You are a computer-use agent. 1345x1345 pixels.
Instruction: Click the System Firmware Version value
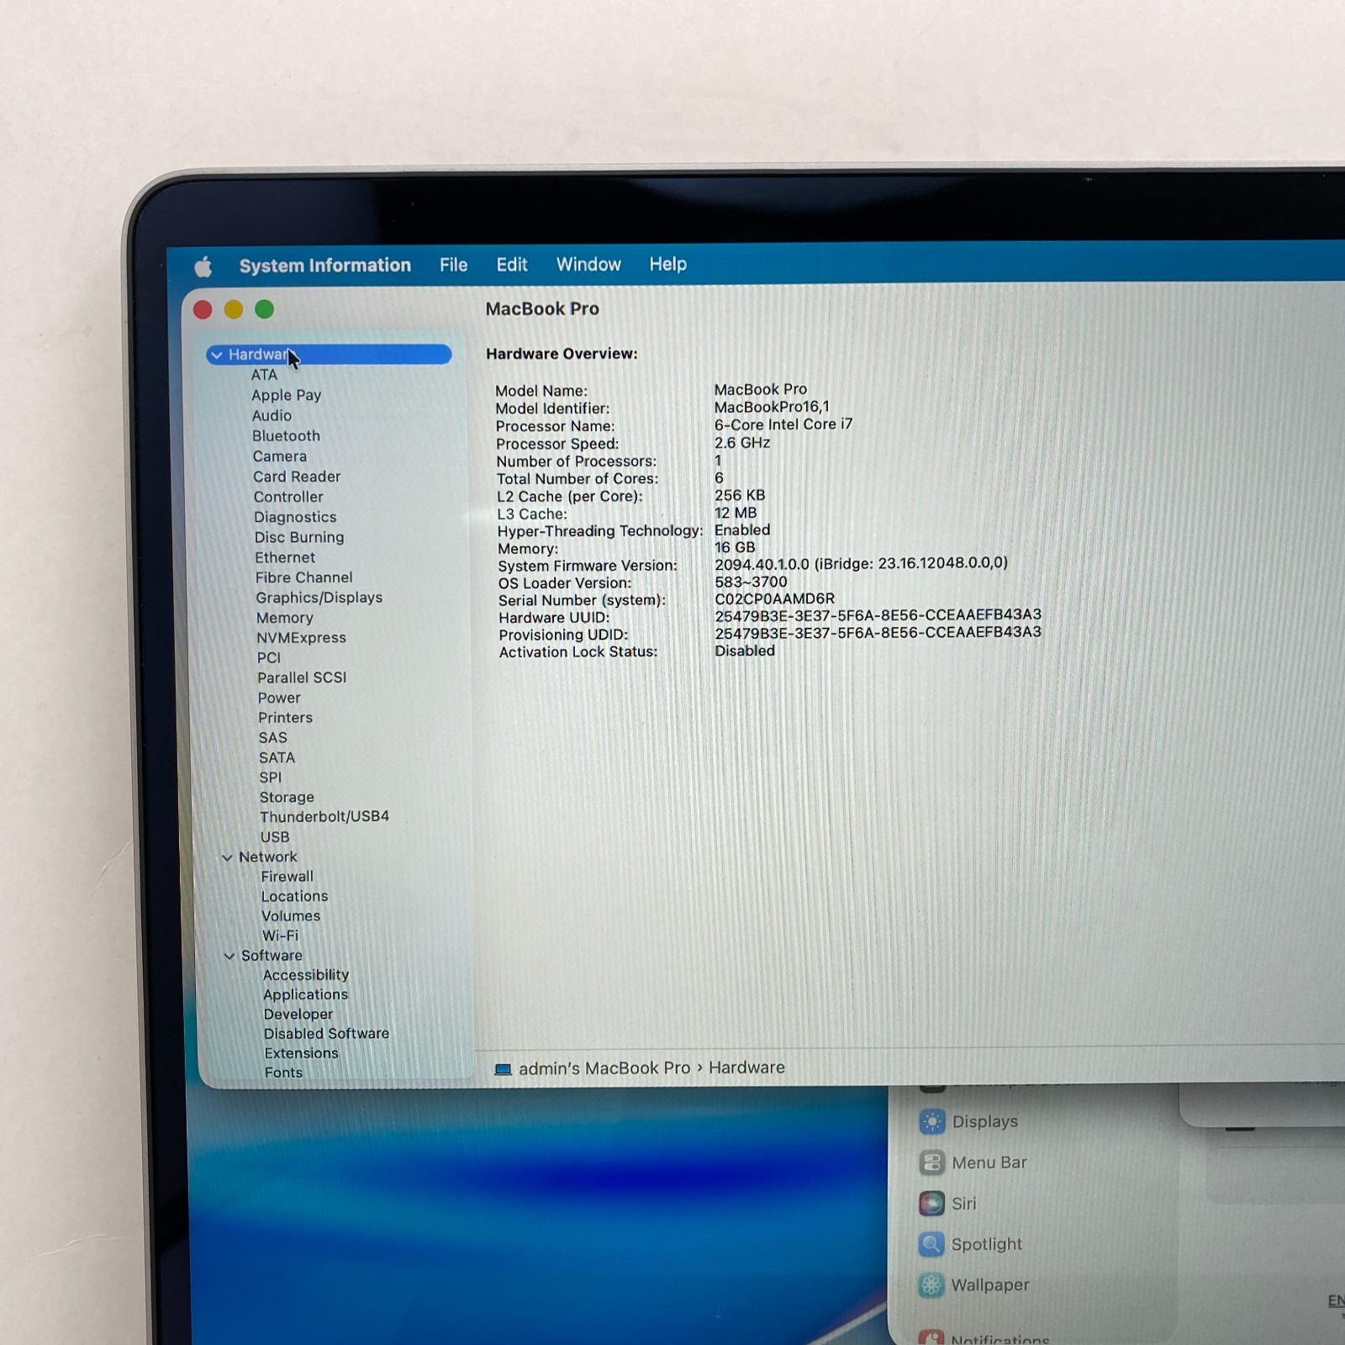tap(861, 563)
